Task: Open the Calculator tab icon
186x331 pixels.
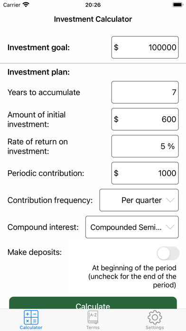Action: click(x=31, y=317)
